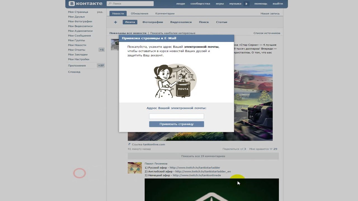Switch to the Обновления tab

tap(140, 13)
